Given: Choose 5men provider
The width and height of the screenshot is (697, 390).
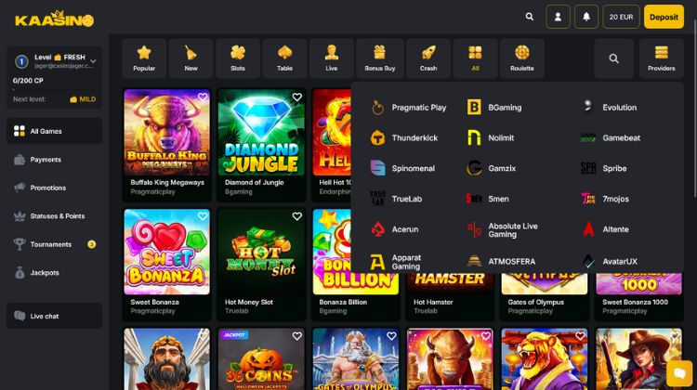Looking at the screenshot, I should click(x=488, y=199).
